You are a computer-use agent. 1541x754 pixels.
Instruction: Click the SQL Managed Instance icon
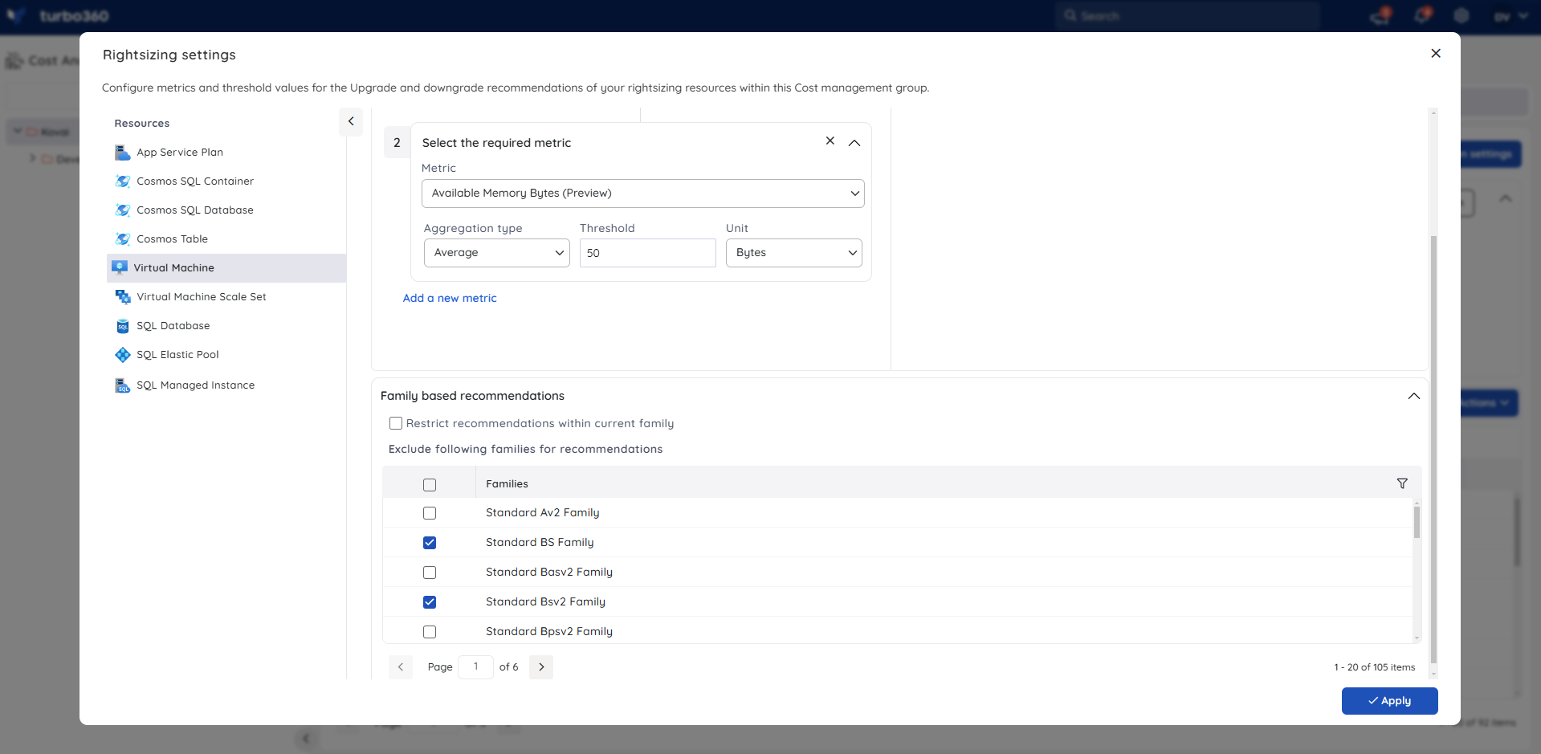(x=122, y=385)
